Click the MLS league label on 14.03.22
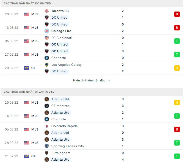The image size is (185, 162). [35, 116]
